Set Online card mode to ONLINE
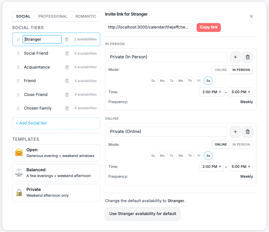Image resolution: width=269 pixels, height=232 pixels. point(221,144)
